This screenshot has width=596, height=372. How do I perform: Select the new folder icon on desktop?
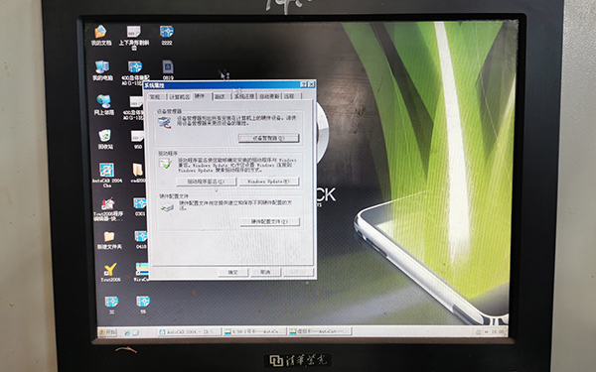pos(109,240)
